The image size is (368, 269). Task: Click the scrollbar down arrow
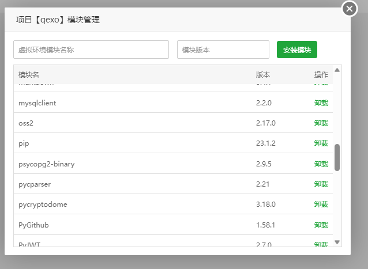(x=337, y=243)
